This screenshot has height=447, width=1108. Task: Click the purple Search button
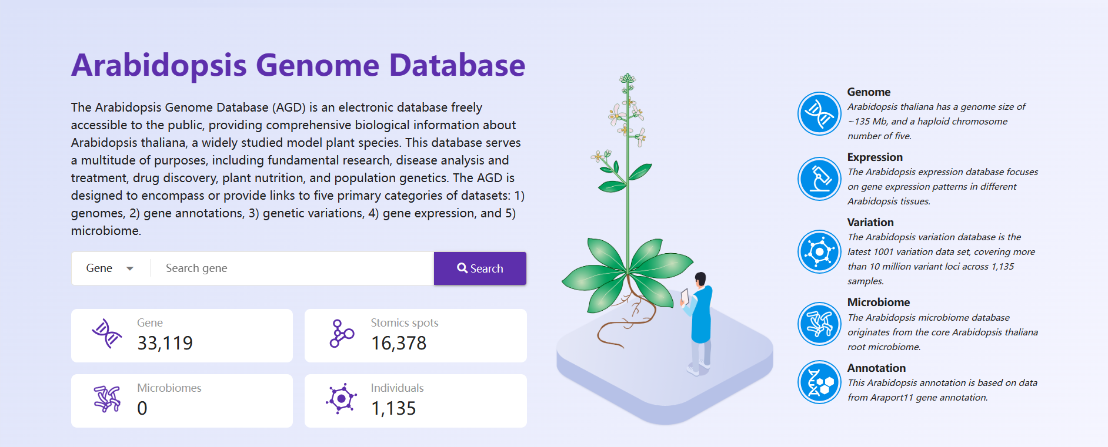tap(480, 268)
